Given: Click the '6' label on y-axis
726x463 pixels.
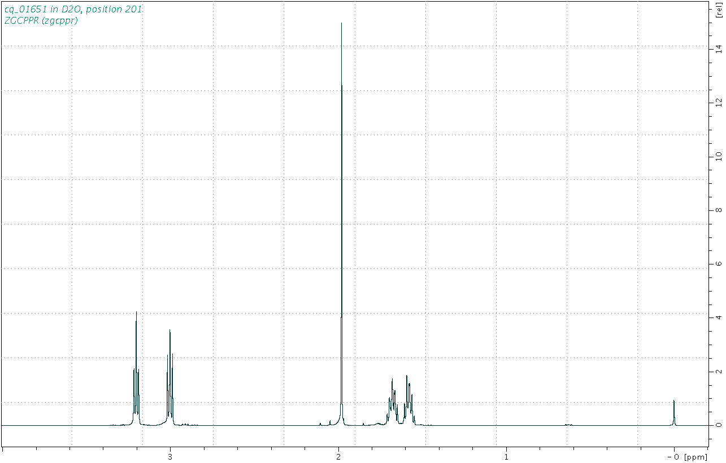Looking at the screenshot, I should point(718,264).
